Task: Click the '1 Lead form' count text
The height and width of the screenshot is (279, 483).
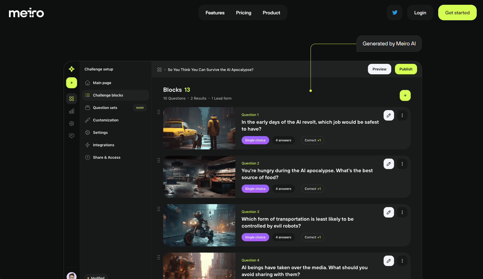Action: [x=222, y=98]
